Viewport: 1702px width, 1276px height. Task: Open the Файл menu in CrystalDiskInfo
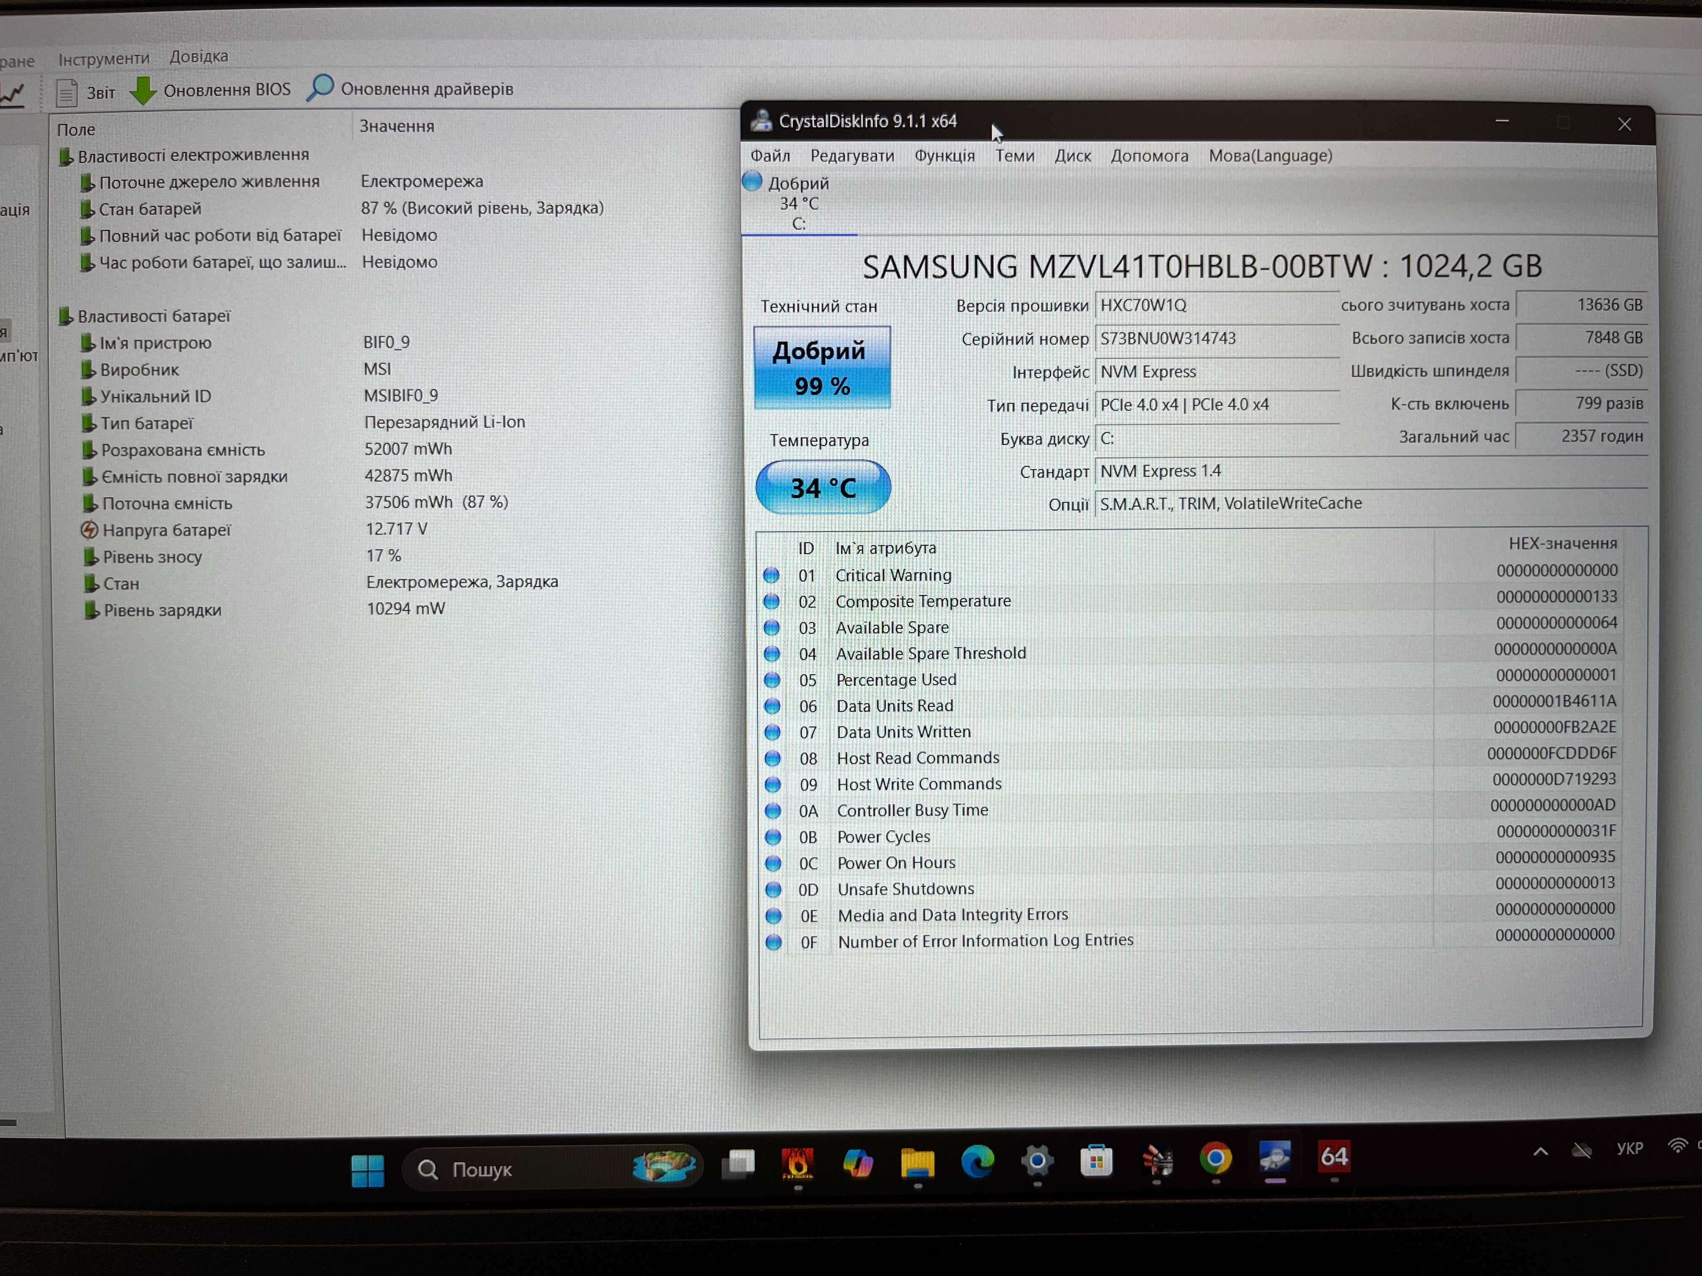click(x=770, y=156)
